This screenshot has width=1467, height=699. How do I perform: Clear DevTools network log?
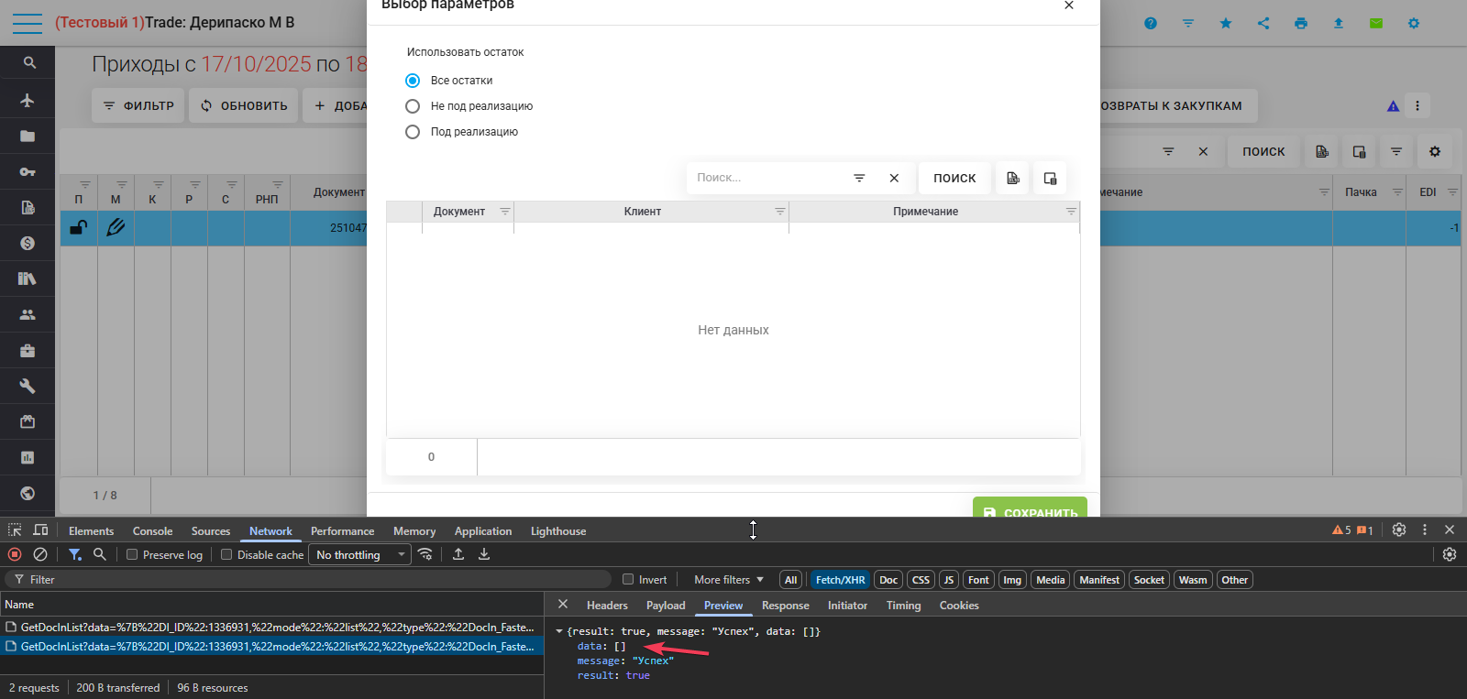pos(40,554)
